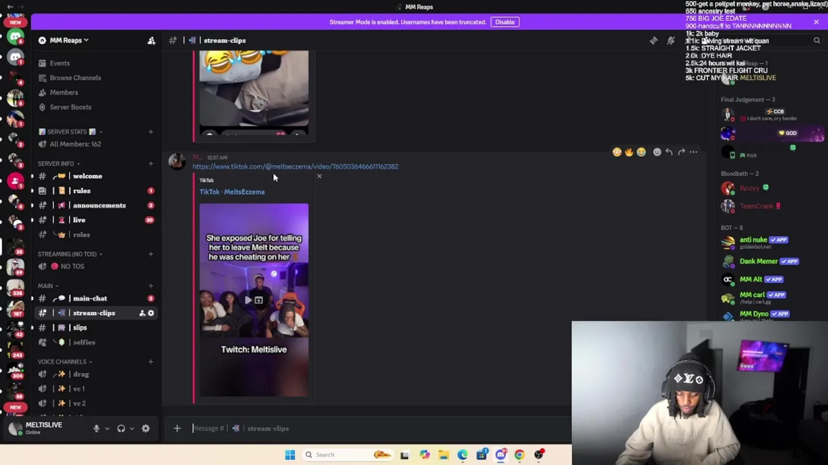Open stream-clips channel settings gear

(151, 313)
